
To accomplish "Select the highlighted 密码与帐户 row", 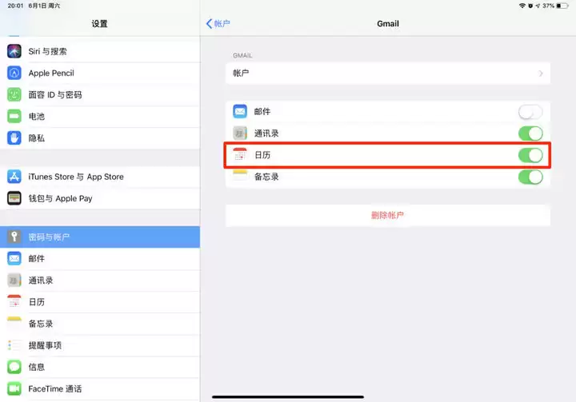I will 100,237.
